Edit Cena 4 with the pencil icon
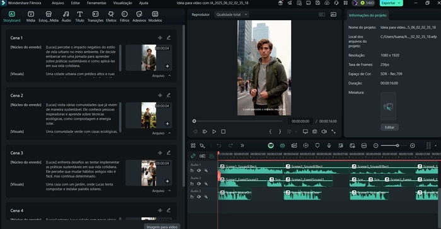Viewport: 441px width, 229px height. point(168,210)
